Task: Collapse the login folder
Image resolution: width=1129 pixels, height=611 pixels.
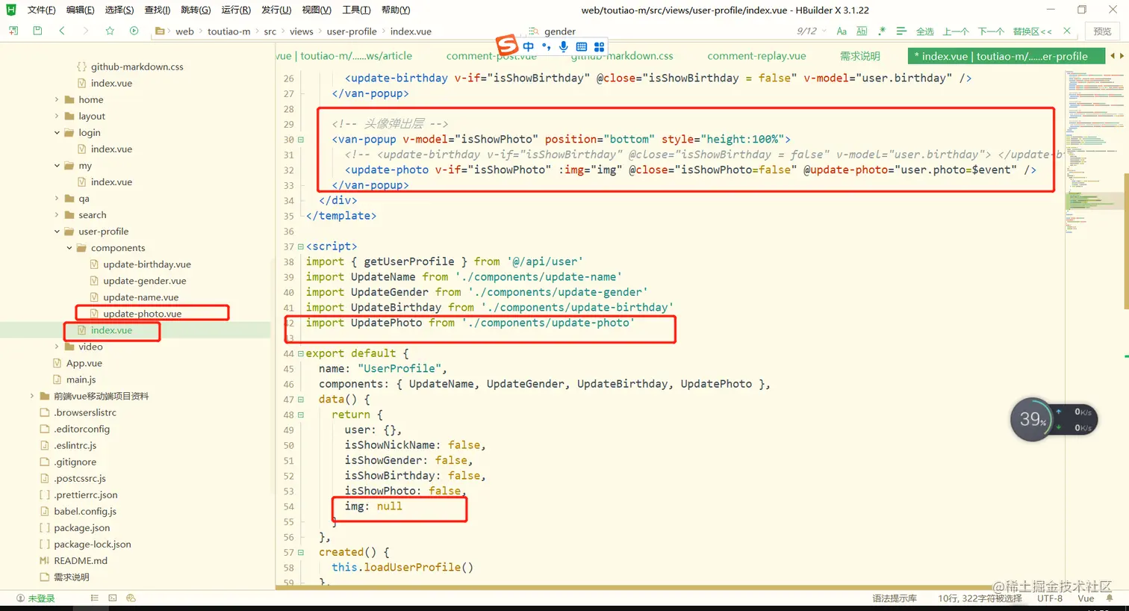Action: tap(57, 132)
